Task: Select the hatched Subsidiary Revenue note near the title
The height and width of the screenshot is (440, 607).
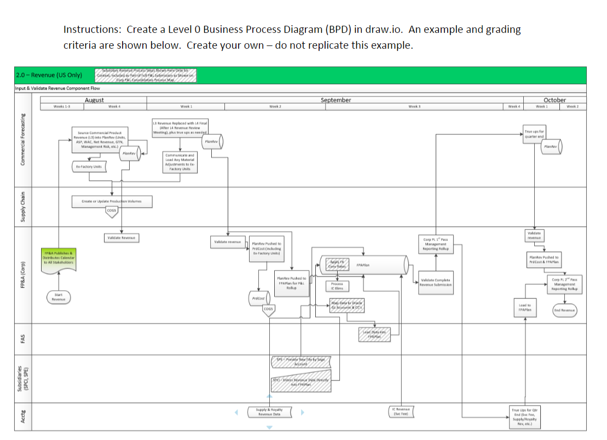Action: pos(147,75)
